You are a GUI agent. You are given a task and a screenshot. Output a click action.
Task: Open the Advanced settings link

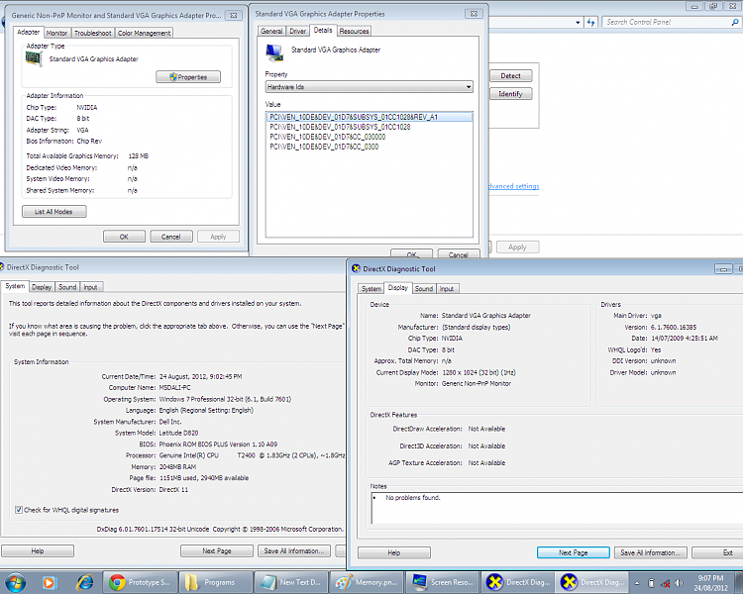pos(513,186)
